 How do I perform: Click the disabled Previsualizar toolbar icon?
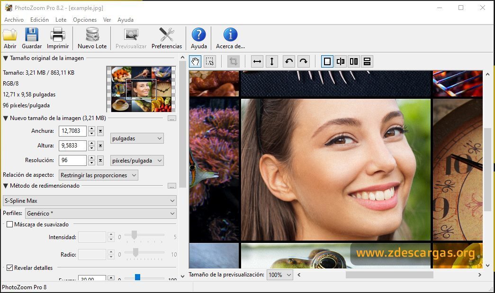coord(131,38)
